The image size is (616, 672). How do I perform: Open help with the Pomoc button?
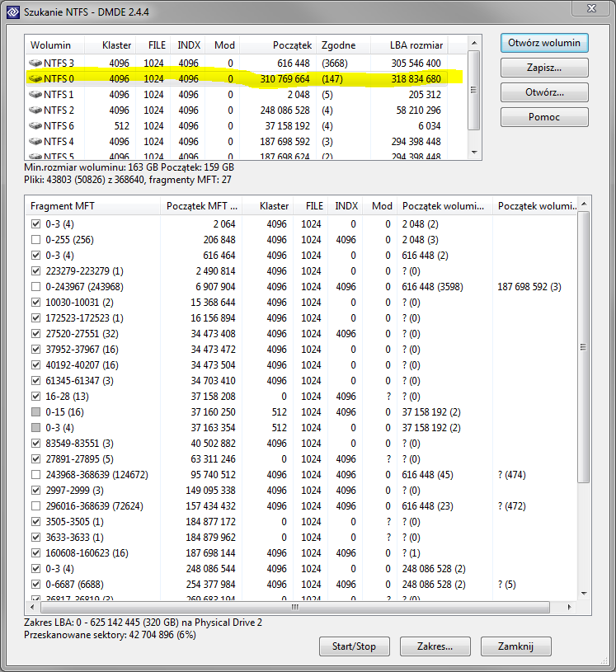pyautogui.click(x=544, y=117)
